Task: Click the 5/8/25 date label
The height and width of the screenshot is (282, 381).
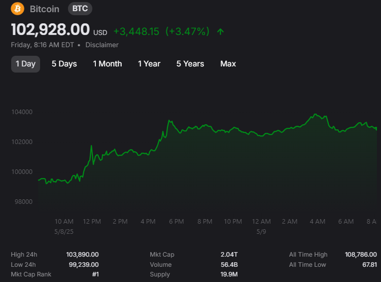Action: point(63,232)
